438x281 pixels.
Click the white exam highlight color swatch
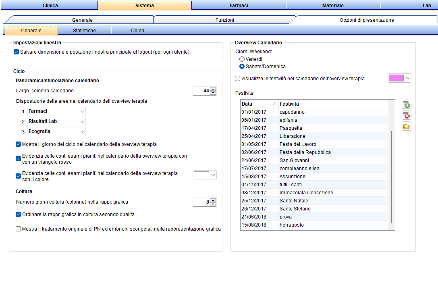coord(201,175)
